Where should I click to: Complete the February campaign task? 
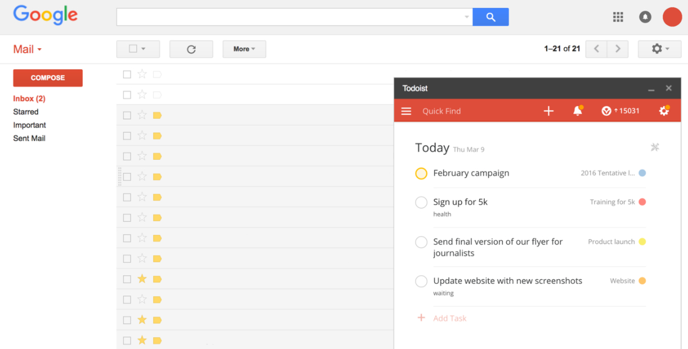pyautogui.click(x=421, y=173)
